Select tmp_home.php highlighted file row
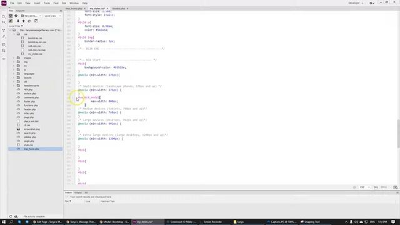This screenshot has width=400, height=225. pos(36,149)
